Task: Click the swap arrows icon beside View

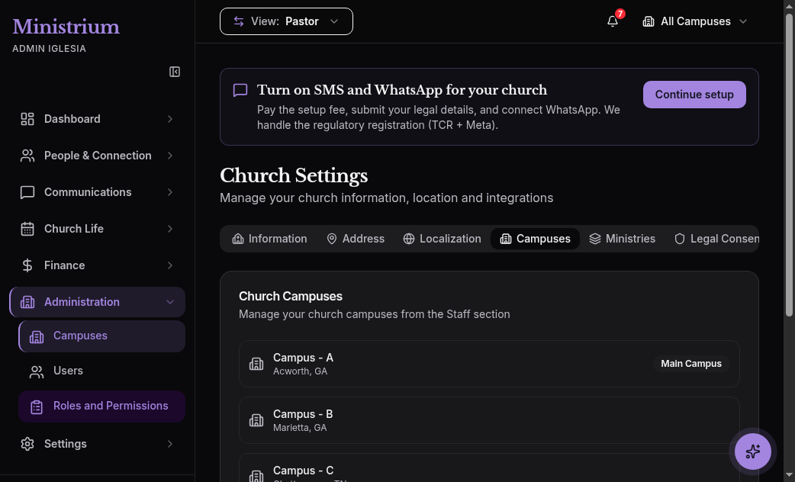Action: point(239,21)
